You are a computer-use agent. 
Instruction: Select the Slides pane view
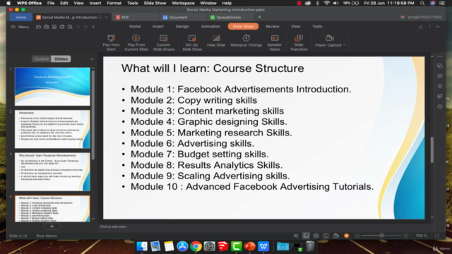61,59
